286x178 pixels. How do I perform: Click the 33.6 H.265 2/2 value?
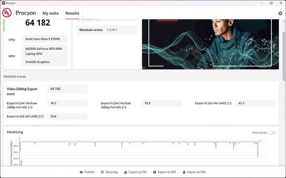(x=67, y=116)
